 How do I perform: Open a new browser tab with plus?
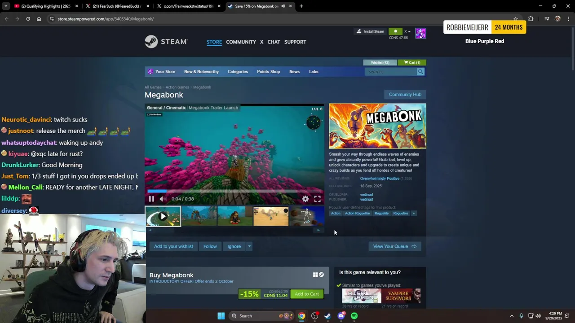coord(301,6)
